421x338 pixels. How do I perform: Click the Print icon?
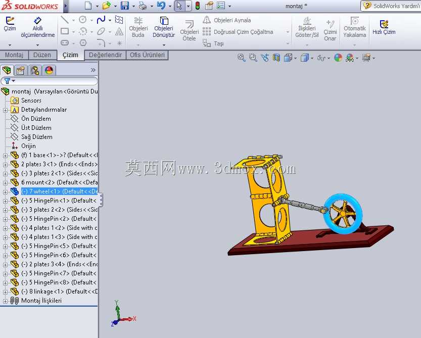[x=143, y=6]
